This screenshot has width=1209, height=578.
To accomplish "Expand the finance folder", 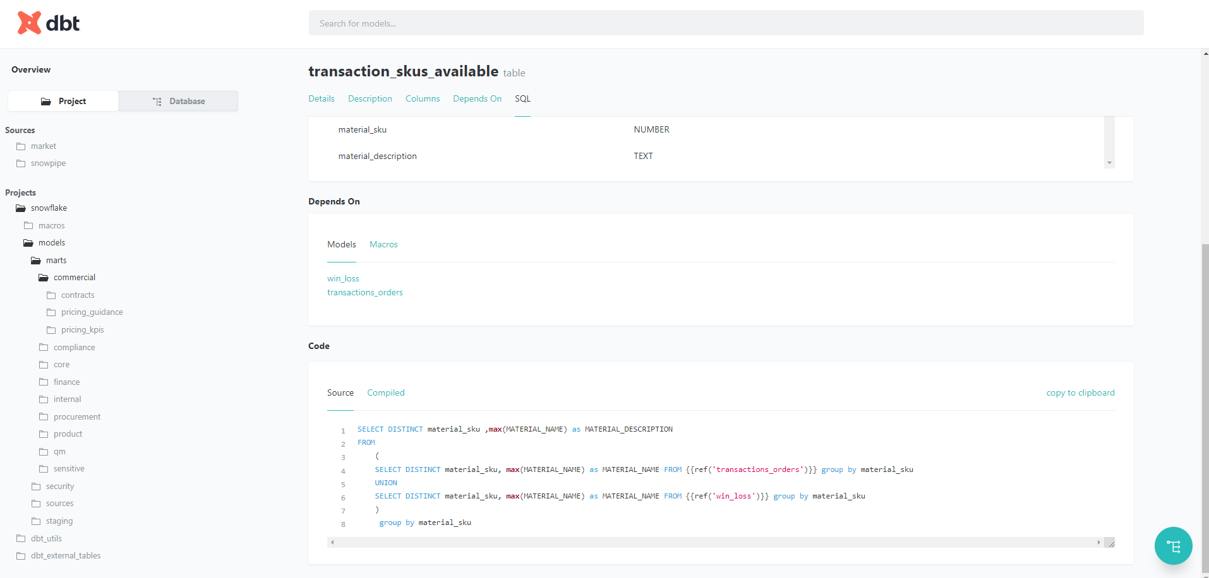I will pos(66,382).
